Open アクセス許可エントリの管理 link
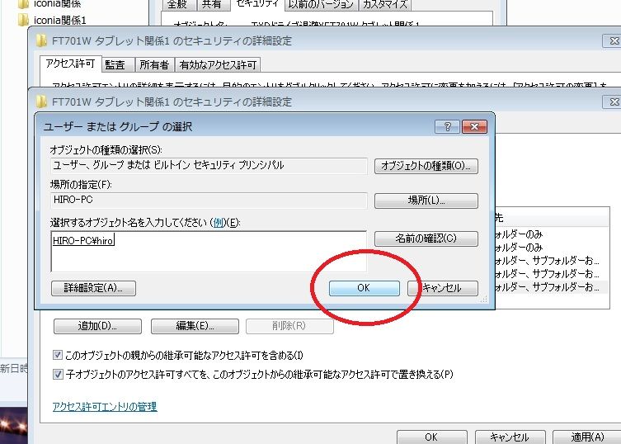The height and width of the screenshot is (444, 621). pyautogui.click(x=105, y=407)
